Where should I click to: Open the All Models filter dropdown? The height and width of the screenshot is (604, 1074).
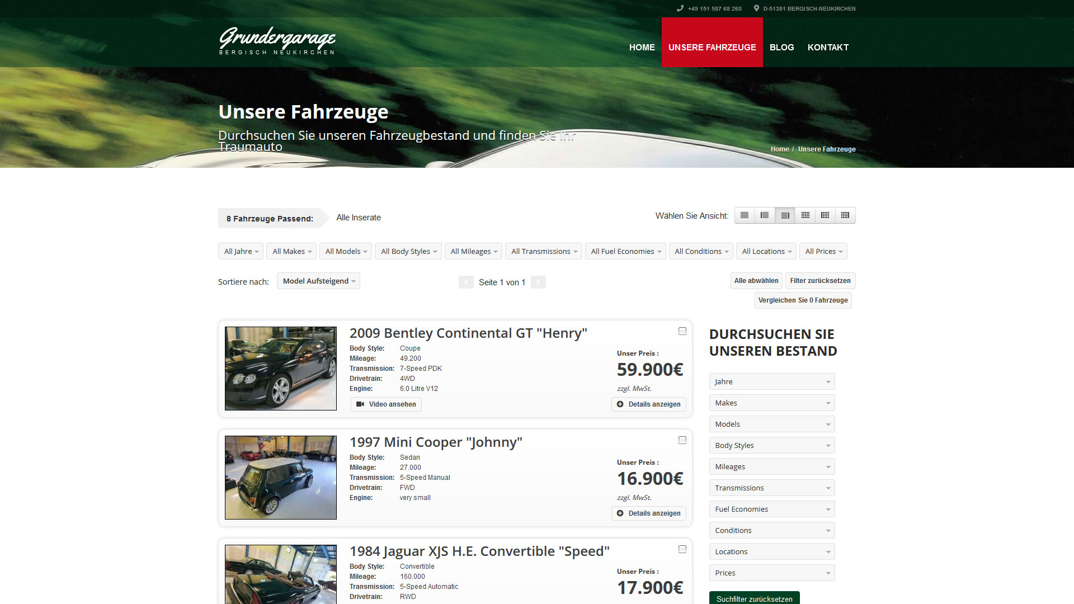click(346, 251)
